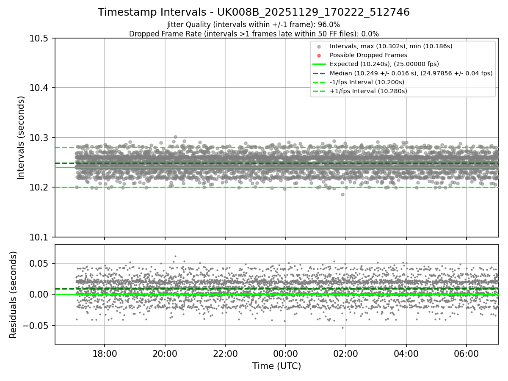The width and height of the screenshot is (508, 381).
Task: Click x-axis tick label '00:00'
Action: click(x=286, y=353)
